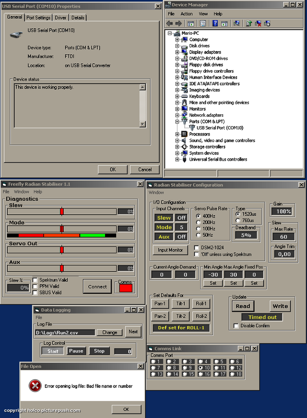Click the Scan for hardware changes icon
Image resolution: width=307 pixels, height=418 pixels.
pos(237,23)
